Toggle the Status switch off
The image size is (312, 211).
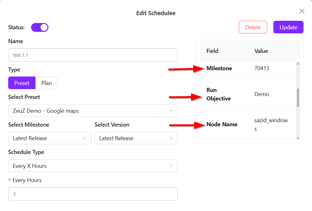[40, 27]
